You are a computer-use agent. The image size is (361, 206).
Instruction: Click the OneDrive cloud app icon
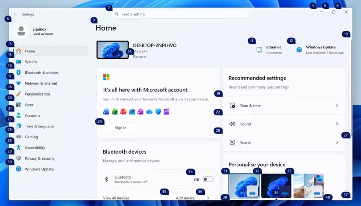coord(149,112)
